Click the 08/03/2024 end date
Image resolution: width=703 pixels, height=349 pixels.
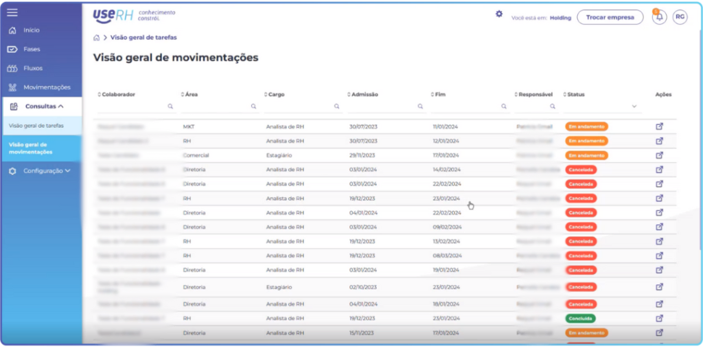(x=447, y=256)
